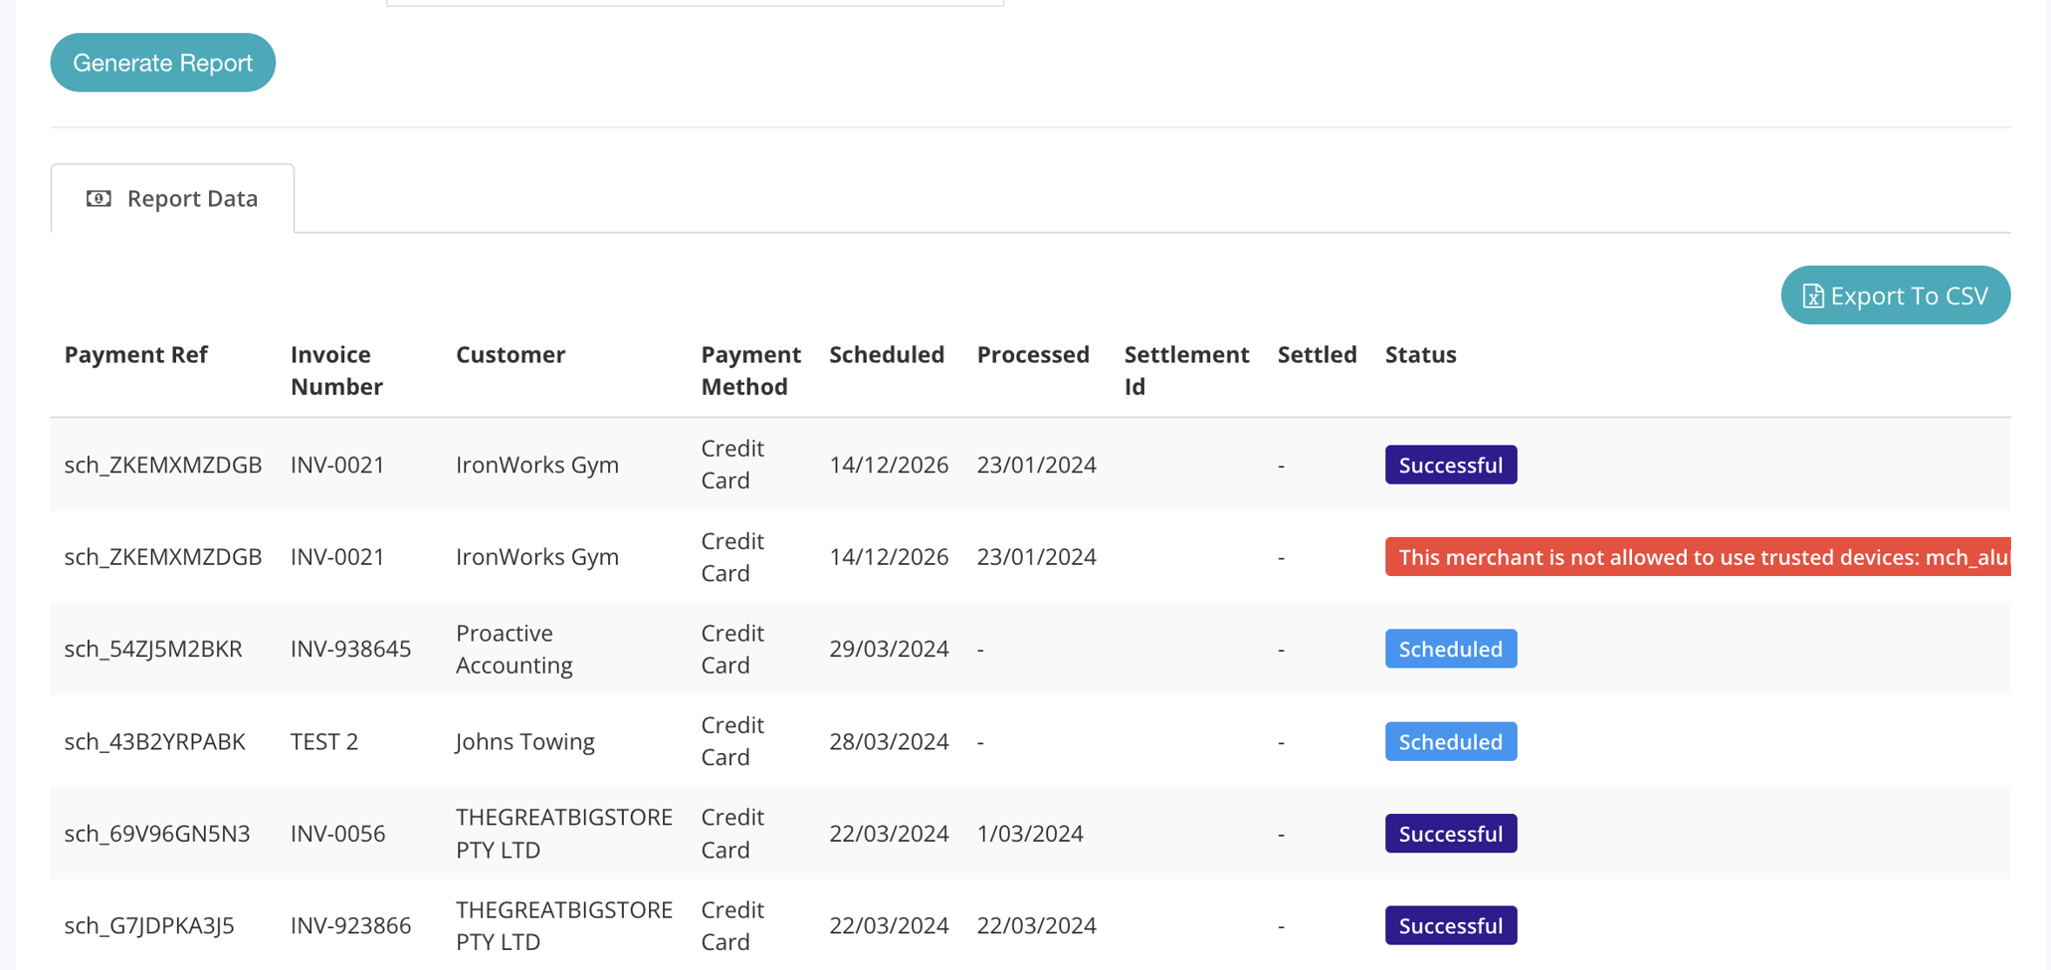Click the banknote icon on Report Data tab

click(x=98, y=198)
